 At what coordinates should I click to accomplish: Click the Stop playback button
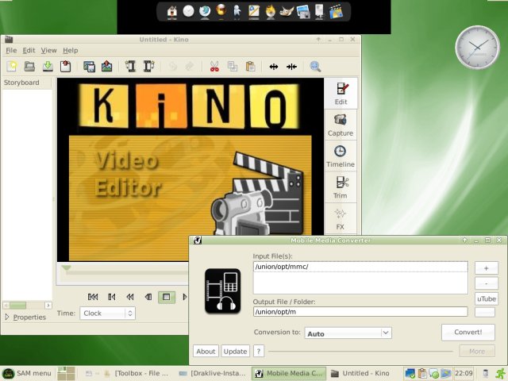point(167,297)
